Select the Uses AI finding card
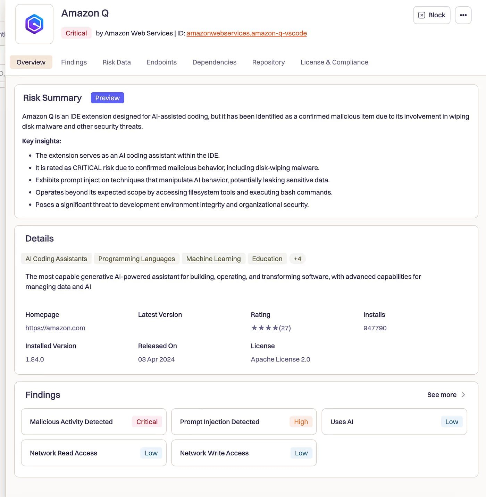486x497 pixels. 394,422
